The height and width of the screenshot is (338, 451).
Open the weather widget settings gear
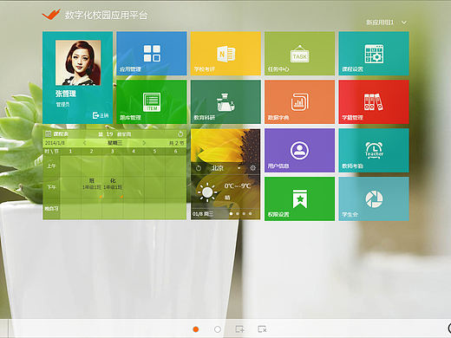tap(252, 168)
